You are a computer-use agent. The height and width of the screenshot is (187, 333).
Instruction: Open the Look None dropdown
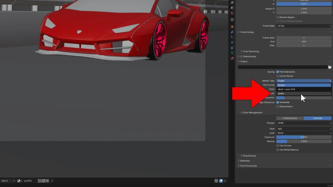pos(304,133)
